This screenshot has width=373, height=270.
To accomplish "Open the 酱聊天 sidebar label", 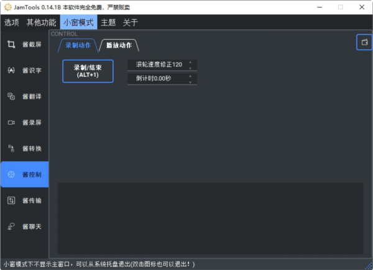I will tap(32, 227).
